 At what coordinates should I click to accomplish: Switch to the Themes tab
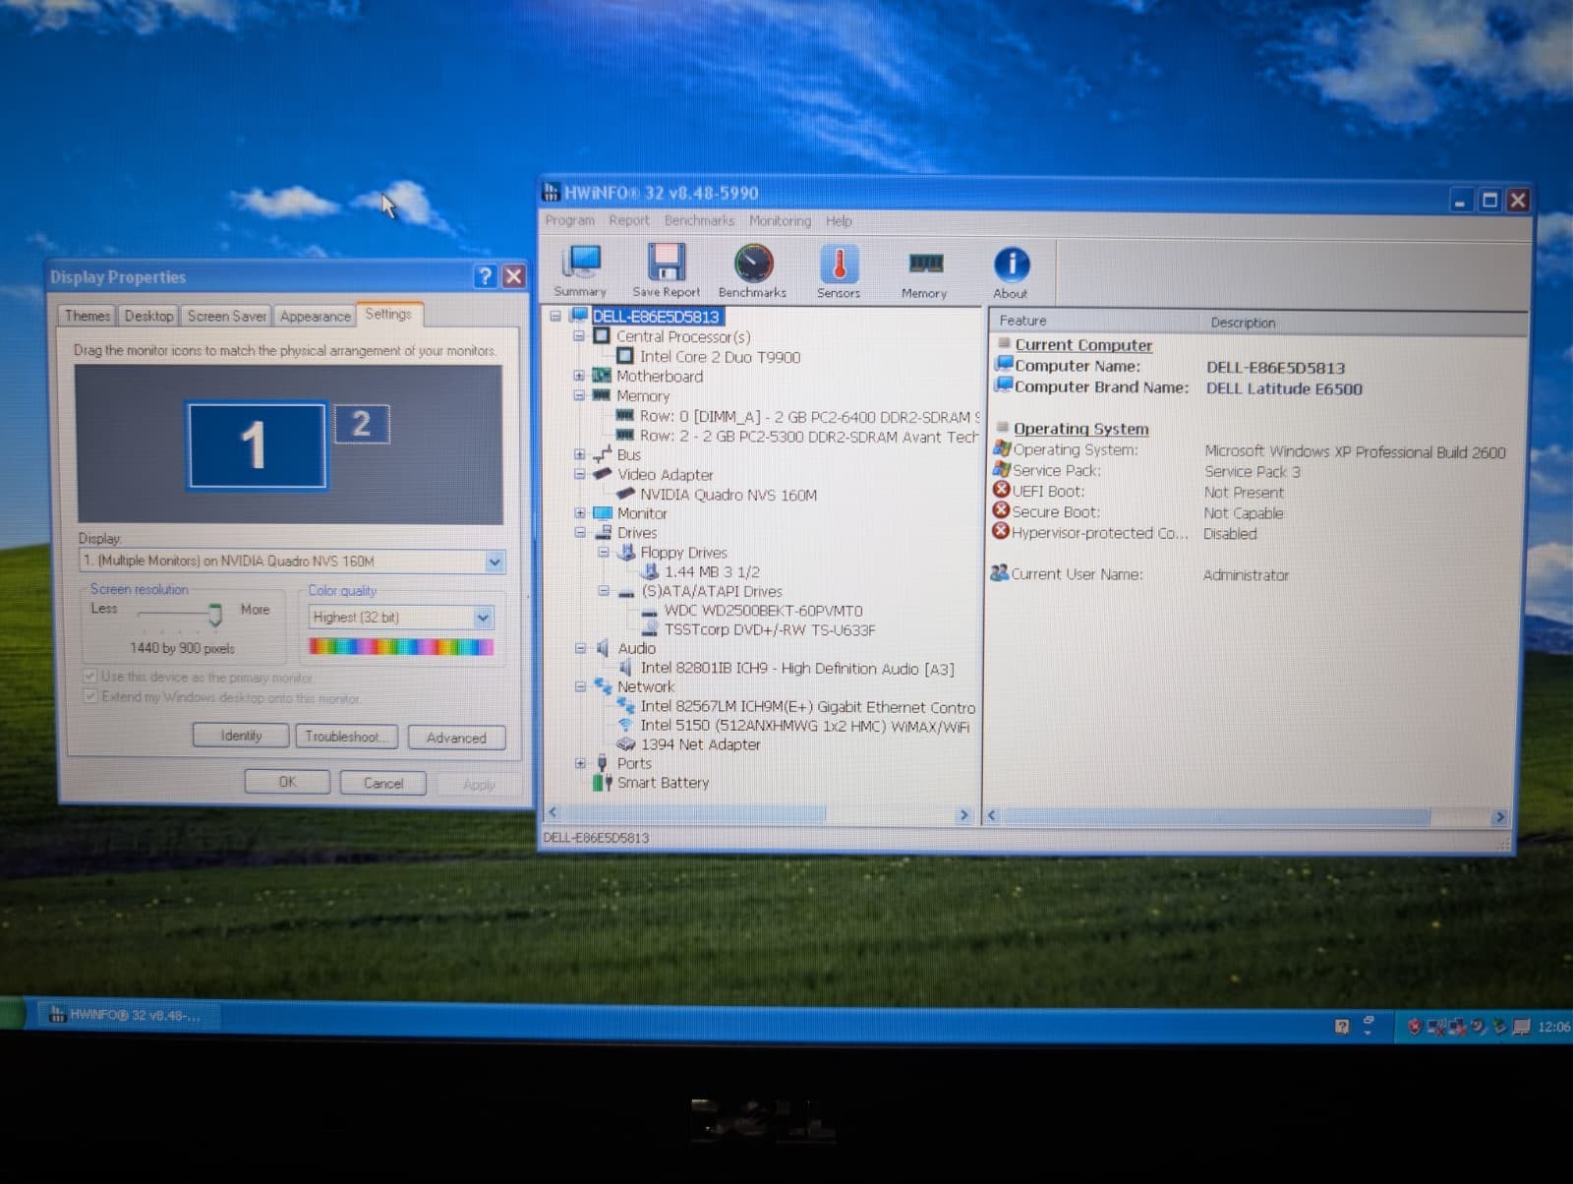tap(87, 316)
